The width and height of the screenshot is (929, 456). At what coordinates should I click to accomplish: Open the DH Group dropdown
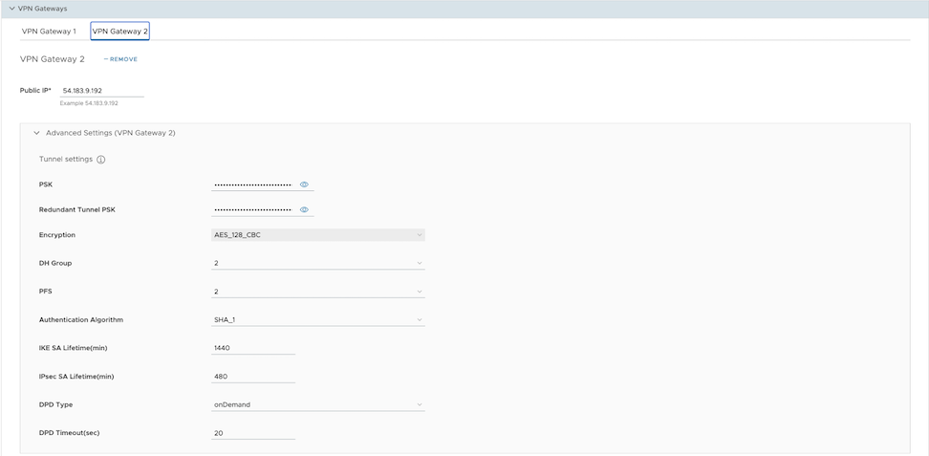[317, 263]
